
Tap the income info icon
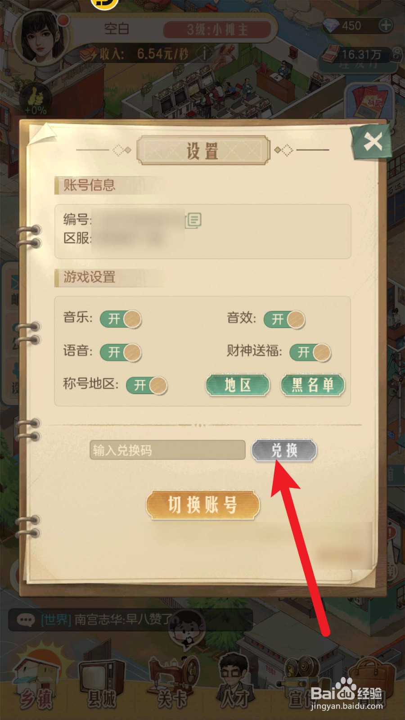coord(205,54)
